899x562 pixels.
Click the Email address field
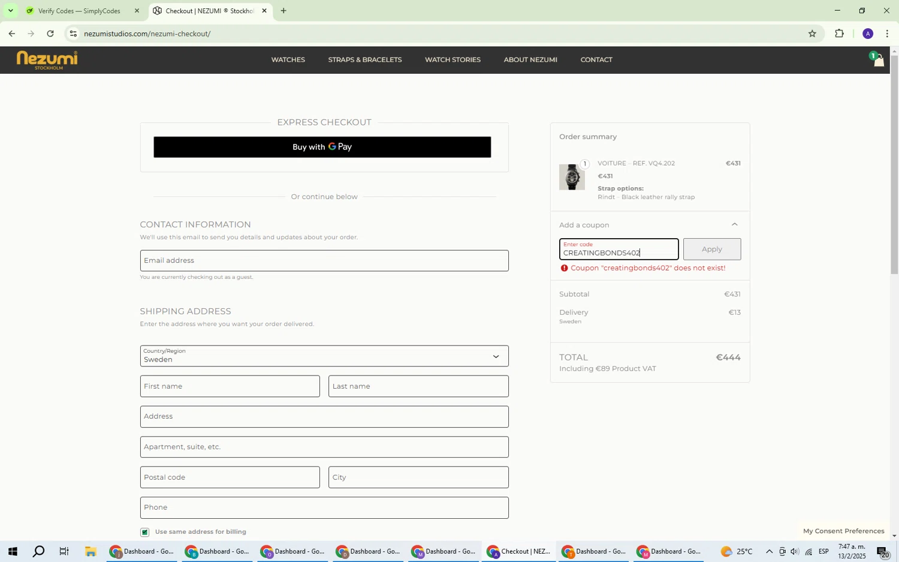(x=324, y=261)
